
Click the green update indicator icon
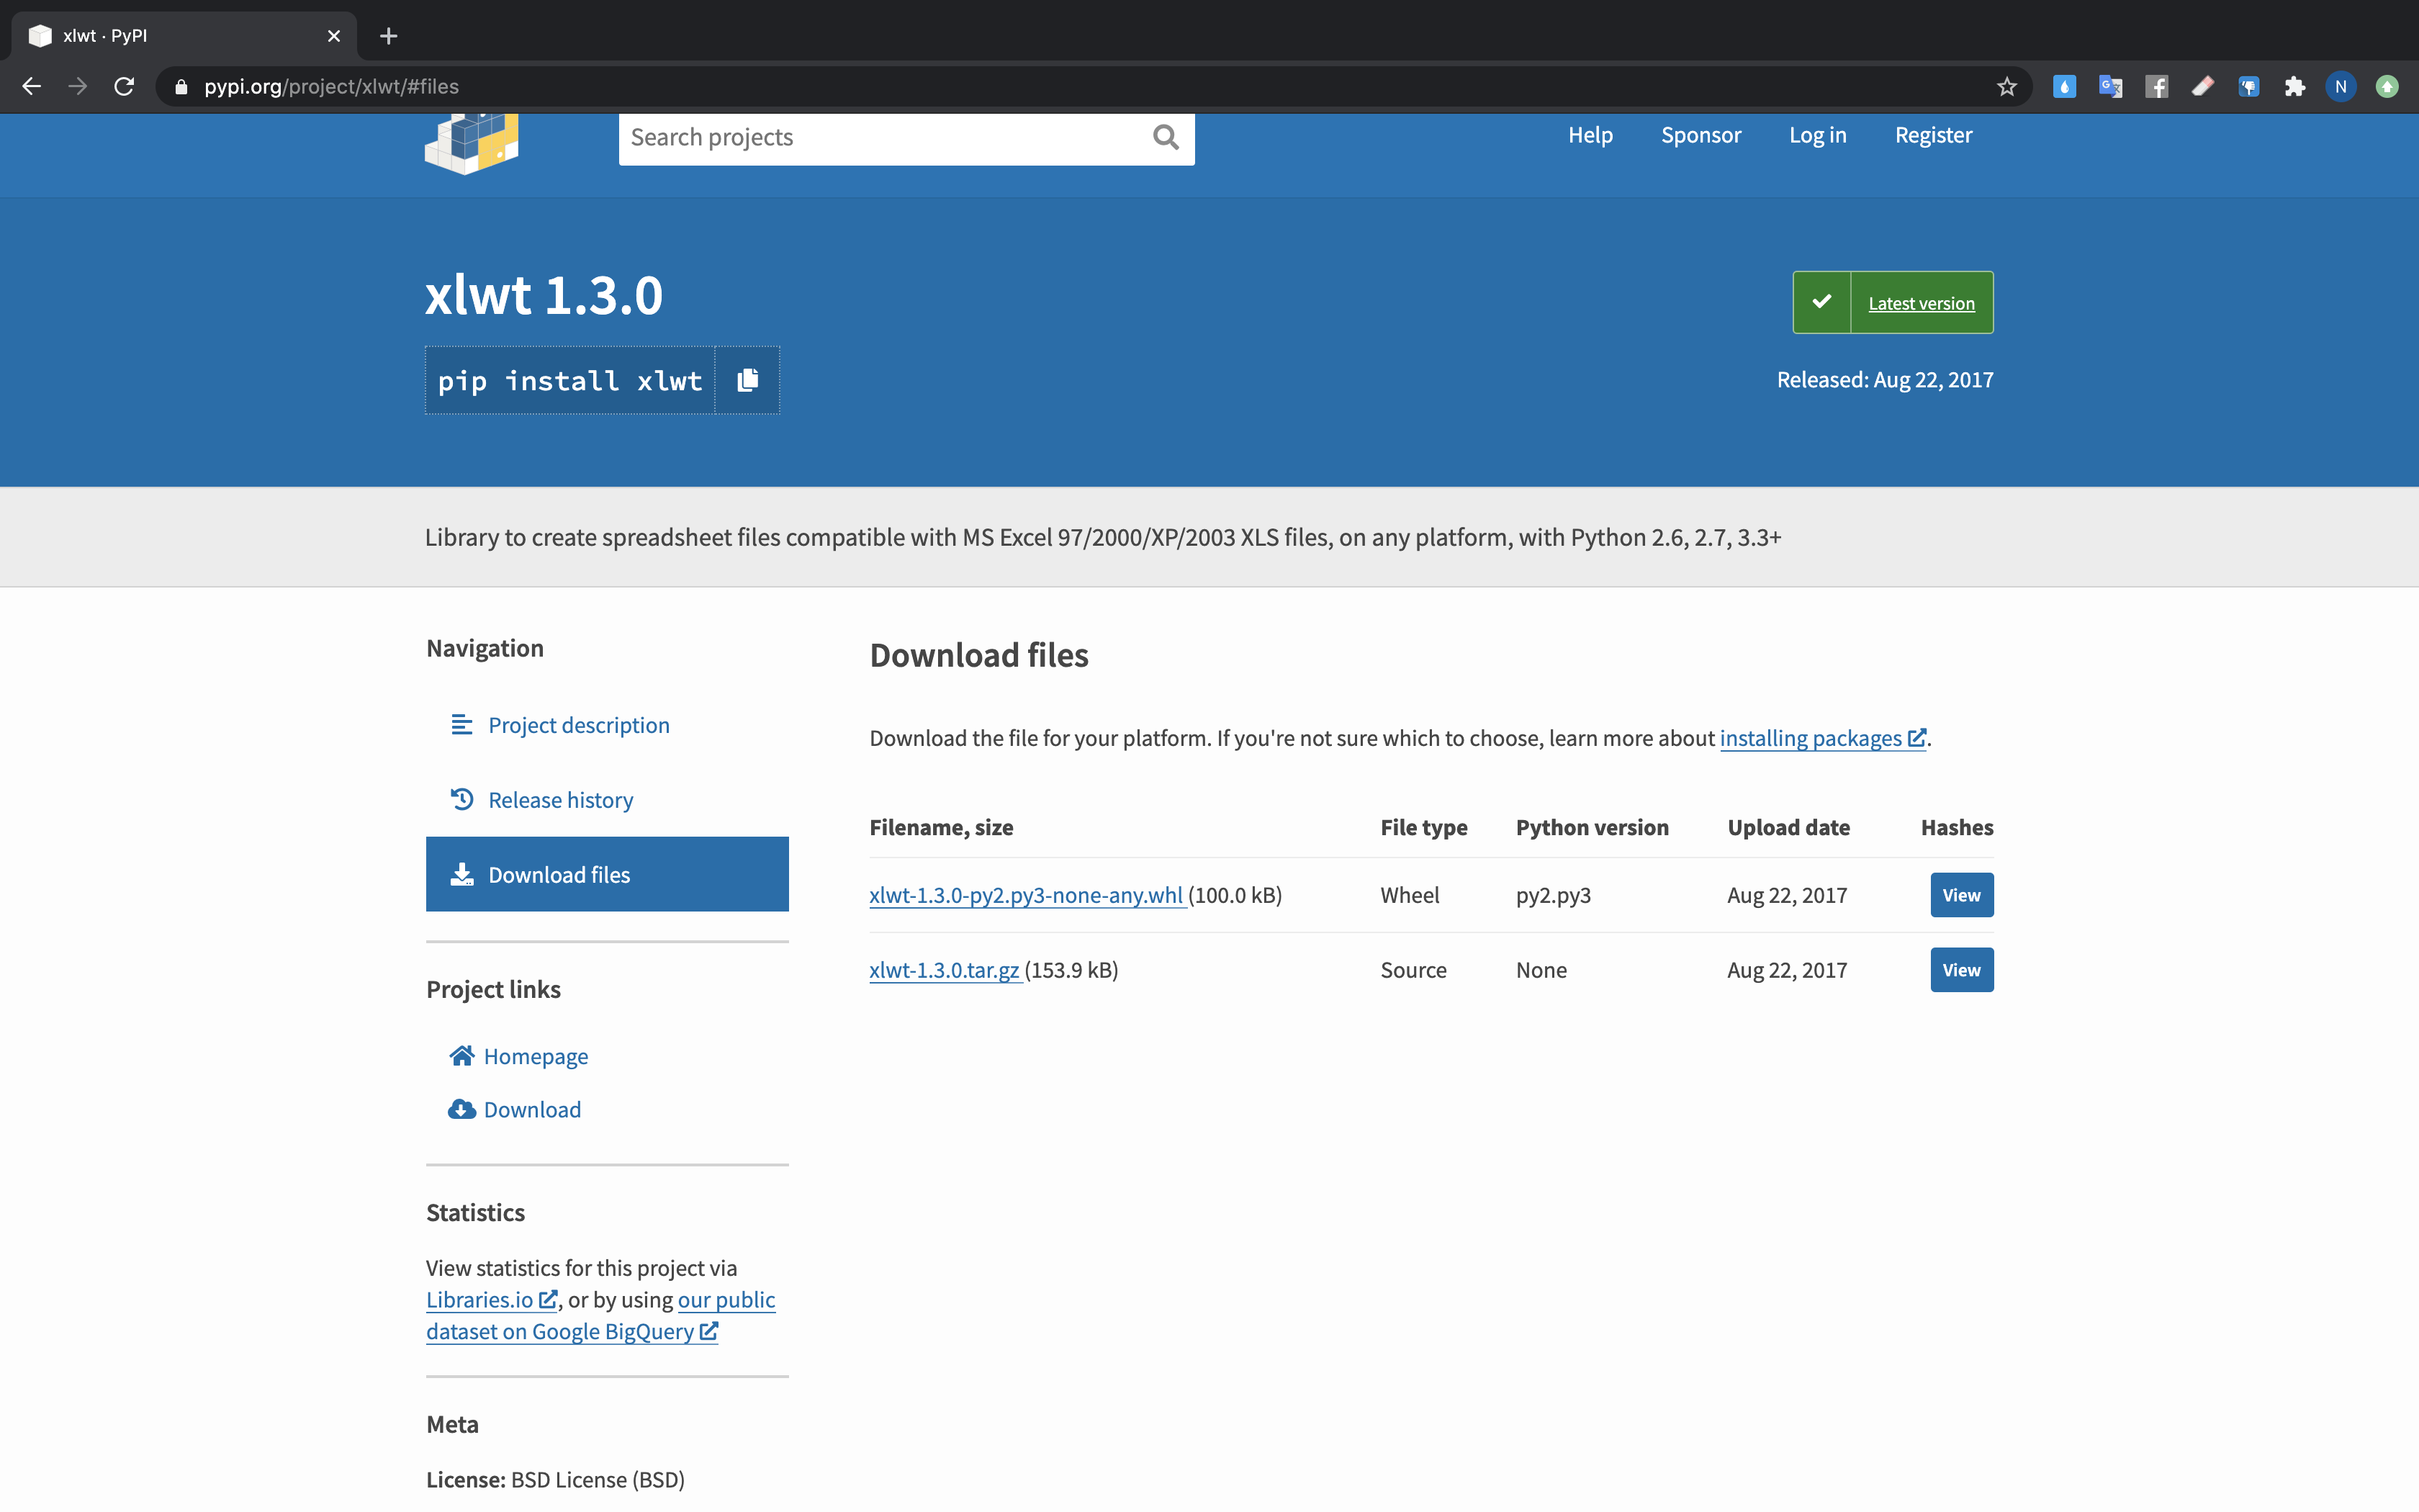point(2387,87)
